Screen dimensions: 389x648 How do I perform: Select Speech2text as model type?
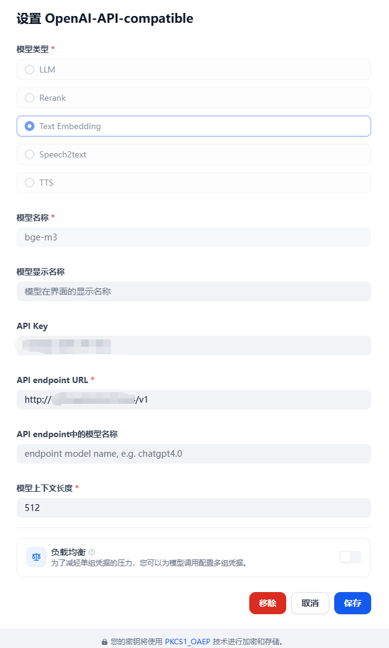pyautogui.click(x=194, y=154)
